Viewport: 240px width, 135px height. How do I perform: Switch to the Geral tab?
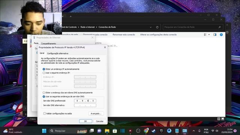(x=42, y=53)
